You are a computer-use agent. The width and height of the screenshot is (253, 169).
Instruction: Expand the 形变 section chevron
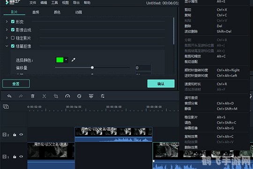coord(7,21)
